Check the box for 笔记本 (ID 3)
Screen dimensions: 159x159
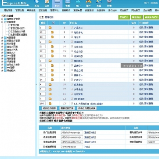[72, 37]
